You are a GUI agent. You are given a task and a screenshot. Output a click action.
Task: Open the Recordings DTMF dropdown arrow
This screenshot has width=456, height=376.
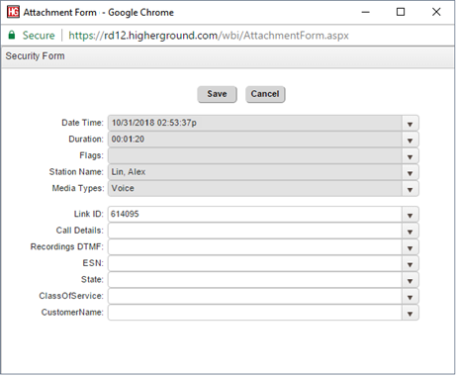(410, 247)
